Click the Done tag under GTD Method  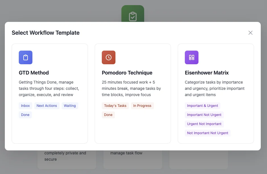coord(25,115)
